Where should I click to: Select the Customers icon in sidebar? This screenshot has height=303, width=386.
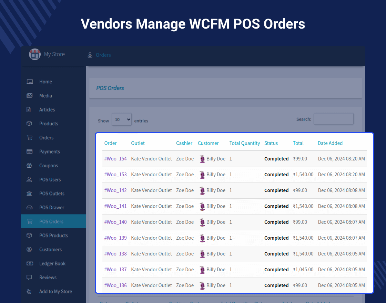coord(30,249)
